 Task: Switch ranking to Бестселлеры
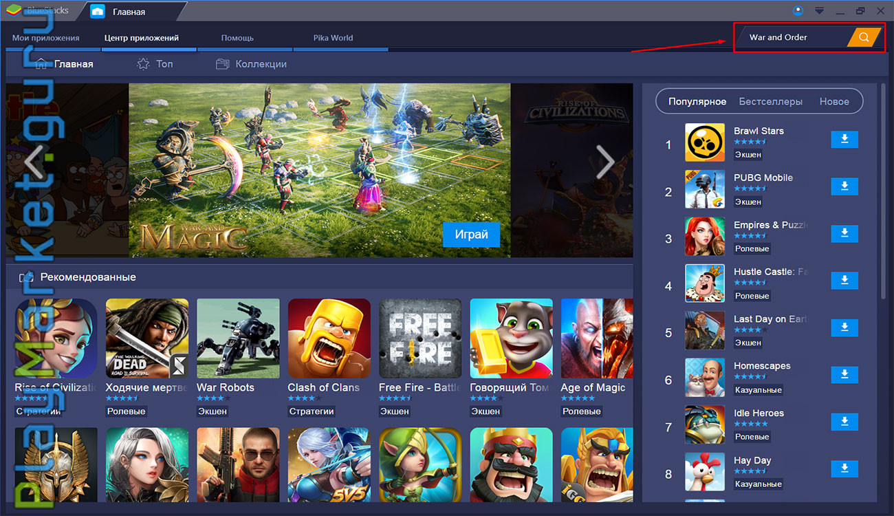[x=771, y=101]
